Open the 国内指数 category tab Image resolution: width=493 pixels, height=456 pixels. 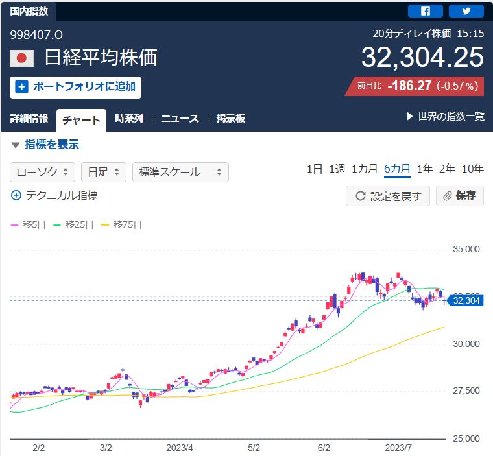(x=29, y=11)
